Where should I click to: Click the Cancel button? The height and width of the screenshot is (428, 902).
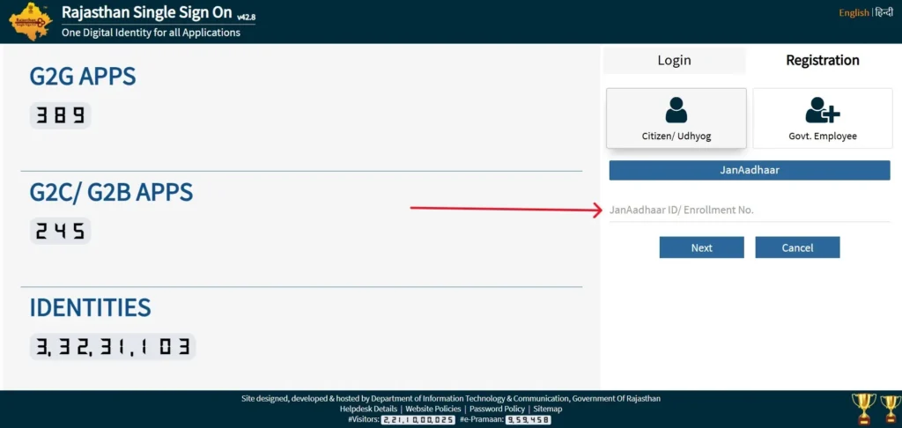[797, 247]
